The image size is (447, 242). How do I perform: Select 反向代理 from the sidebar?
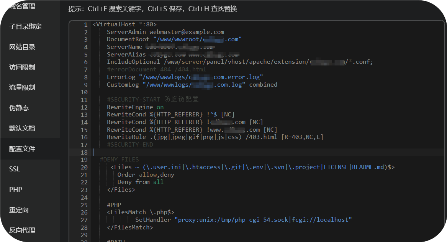pyautogui.click(x=23, y=230)
